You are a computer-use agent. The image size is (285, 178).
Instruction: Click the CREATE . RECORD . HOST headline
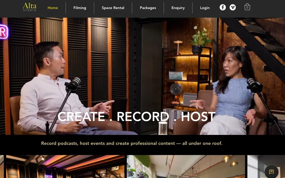pos(137,116)
